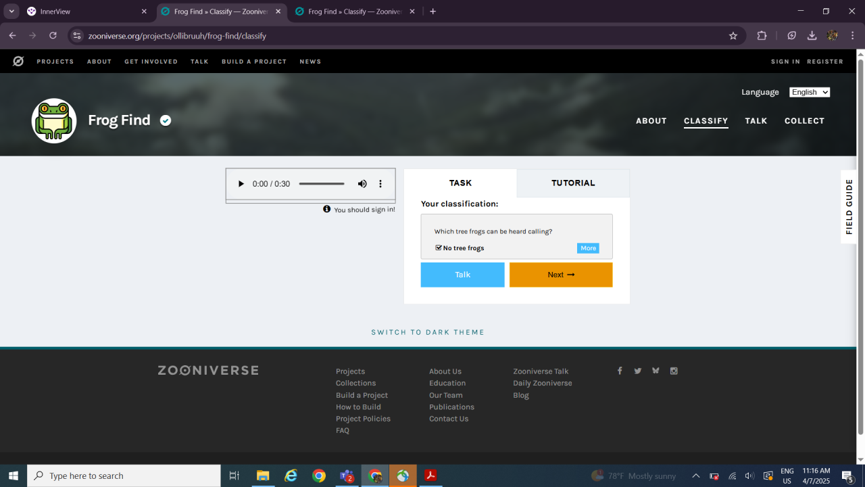Go to the Classify project tab
865x487 pixels.
pos(706,121)
